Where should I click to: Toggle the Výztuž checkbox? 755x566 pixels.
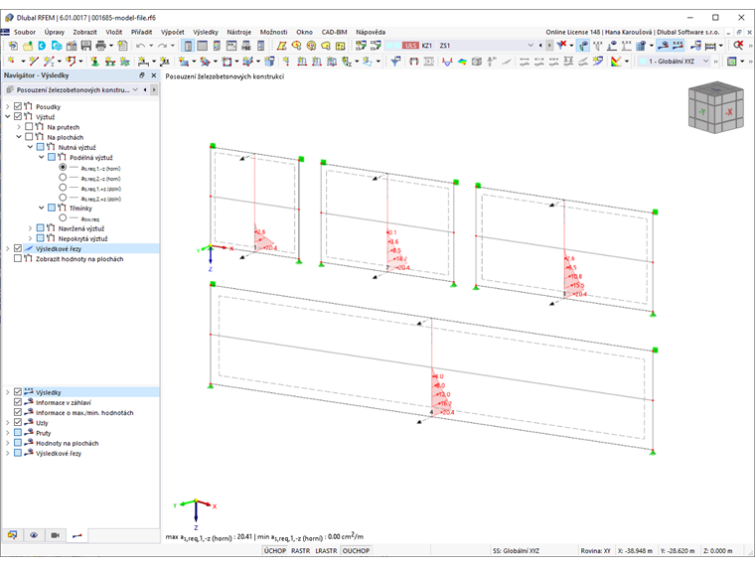pos(18,116)
